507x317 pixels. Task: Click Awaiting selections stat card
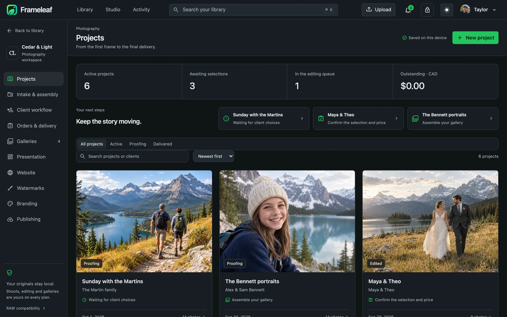[x=234, y=81]
